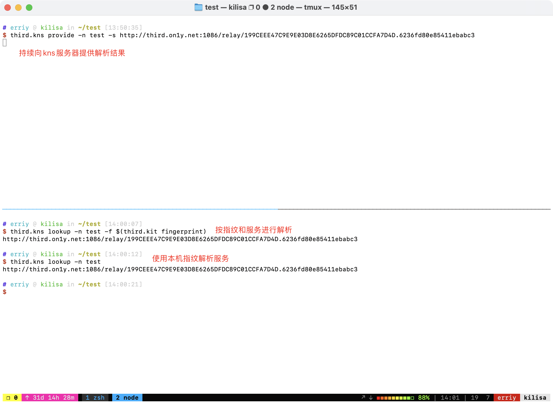Click the small window icon in title text

[x=251, y=7]
